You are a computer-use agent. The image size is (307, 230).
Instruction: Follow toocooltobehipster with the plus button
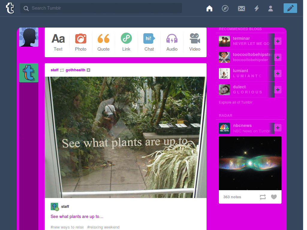[278, 57]
